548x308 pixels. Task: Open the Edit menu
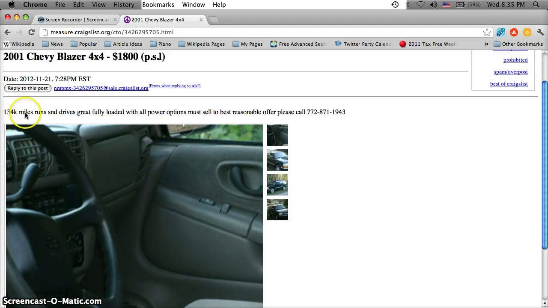(x=78, y=4)
